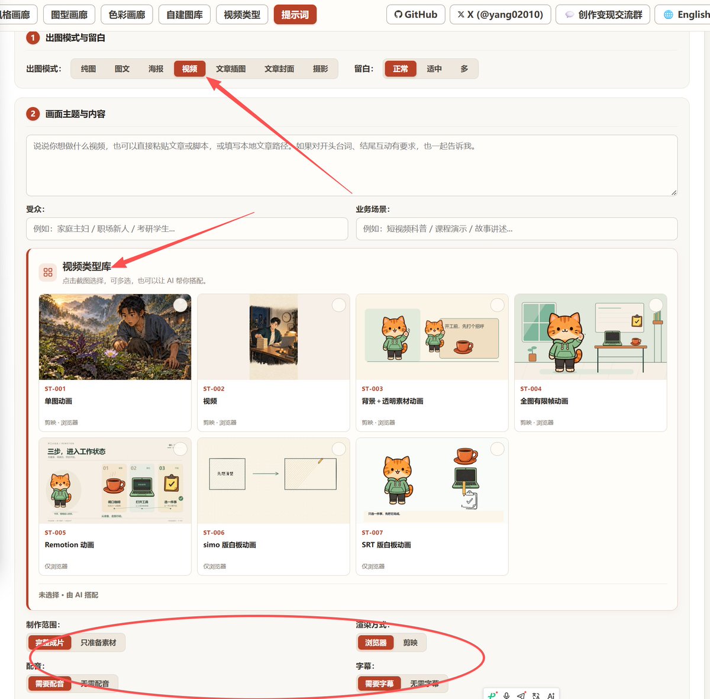The height and width of the screenshot is (699, 710).
Task: Select 摄影 output mode
Action: 320,69
